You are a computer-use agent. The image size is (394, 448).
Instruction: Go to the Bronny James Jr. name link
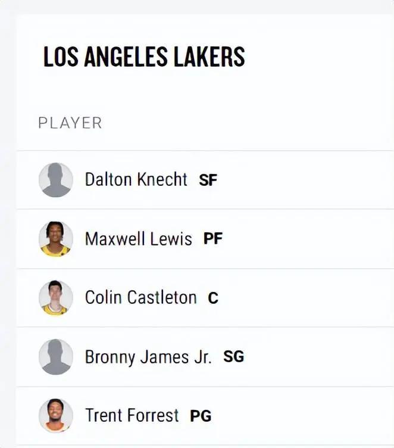tap(148, 357)
